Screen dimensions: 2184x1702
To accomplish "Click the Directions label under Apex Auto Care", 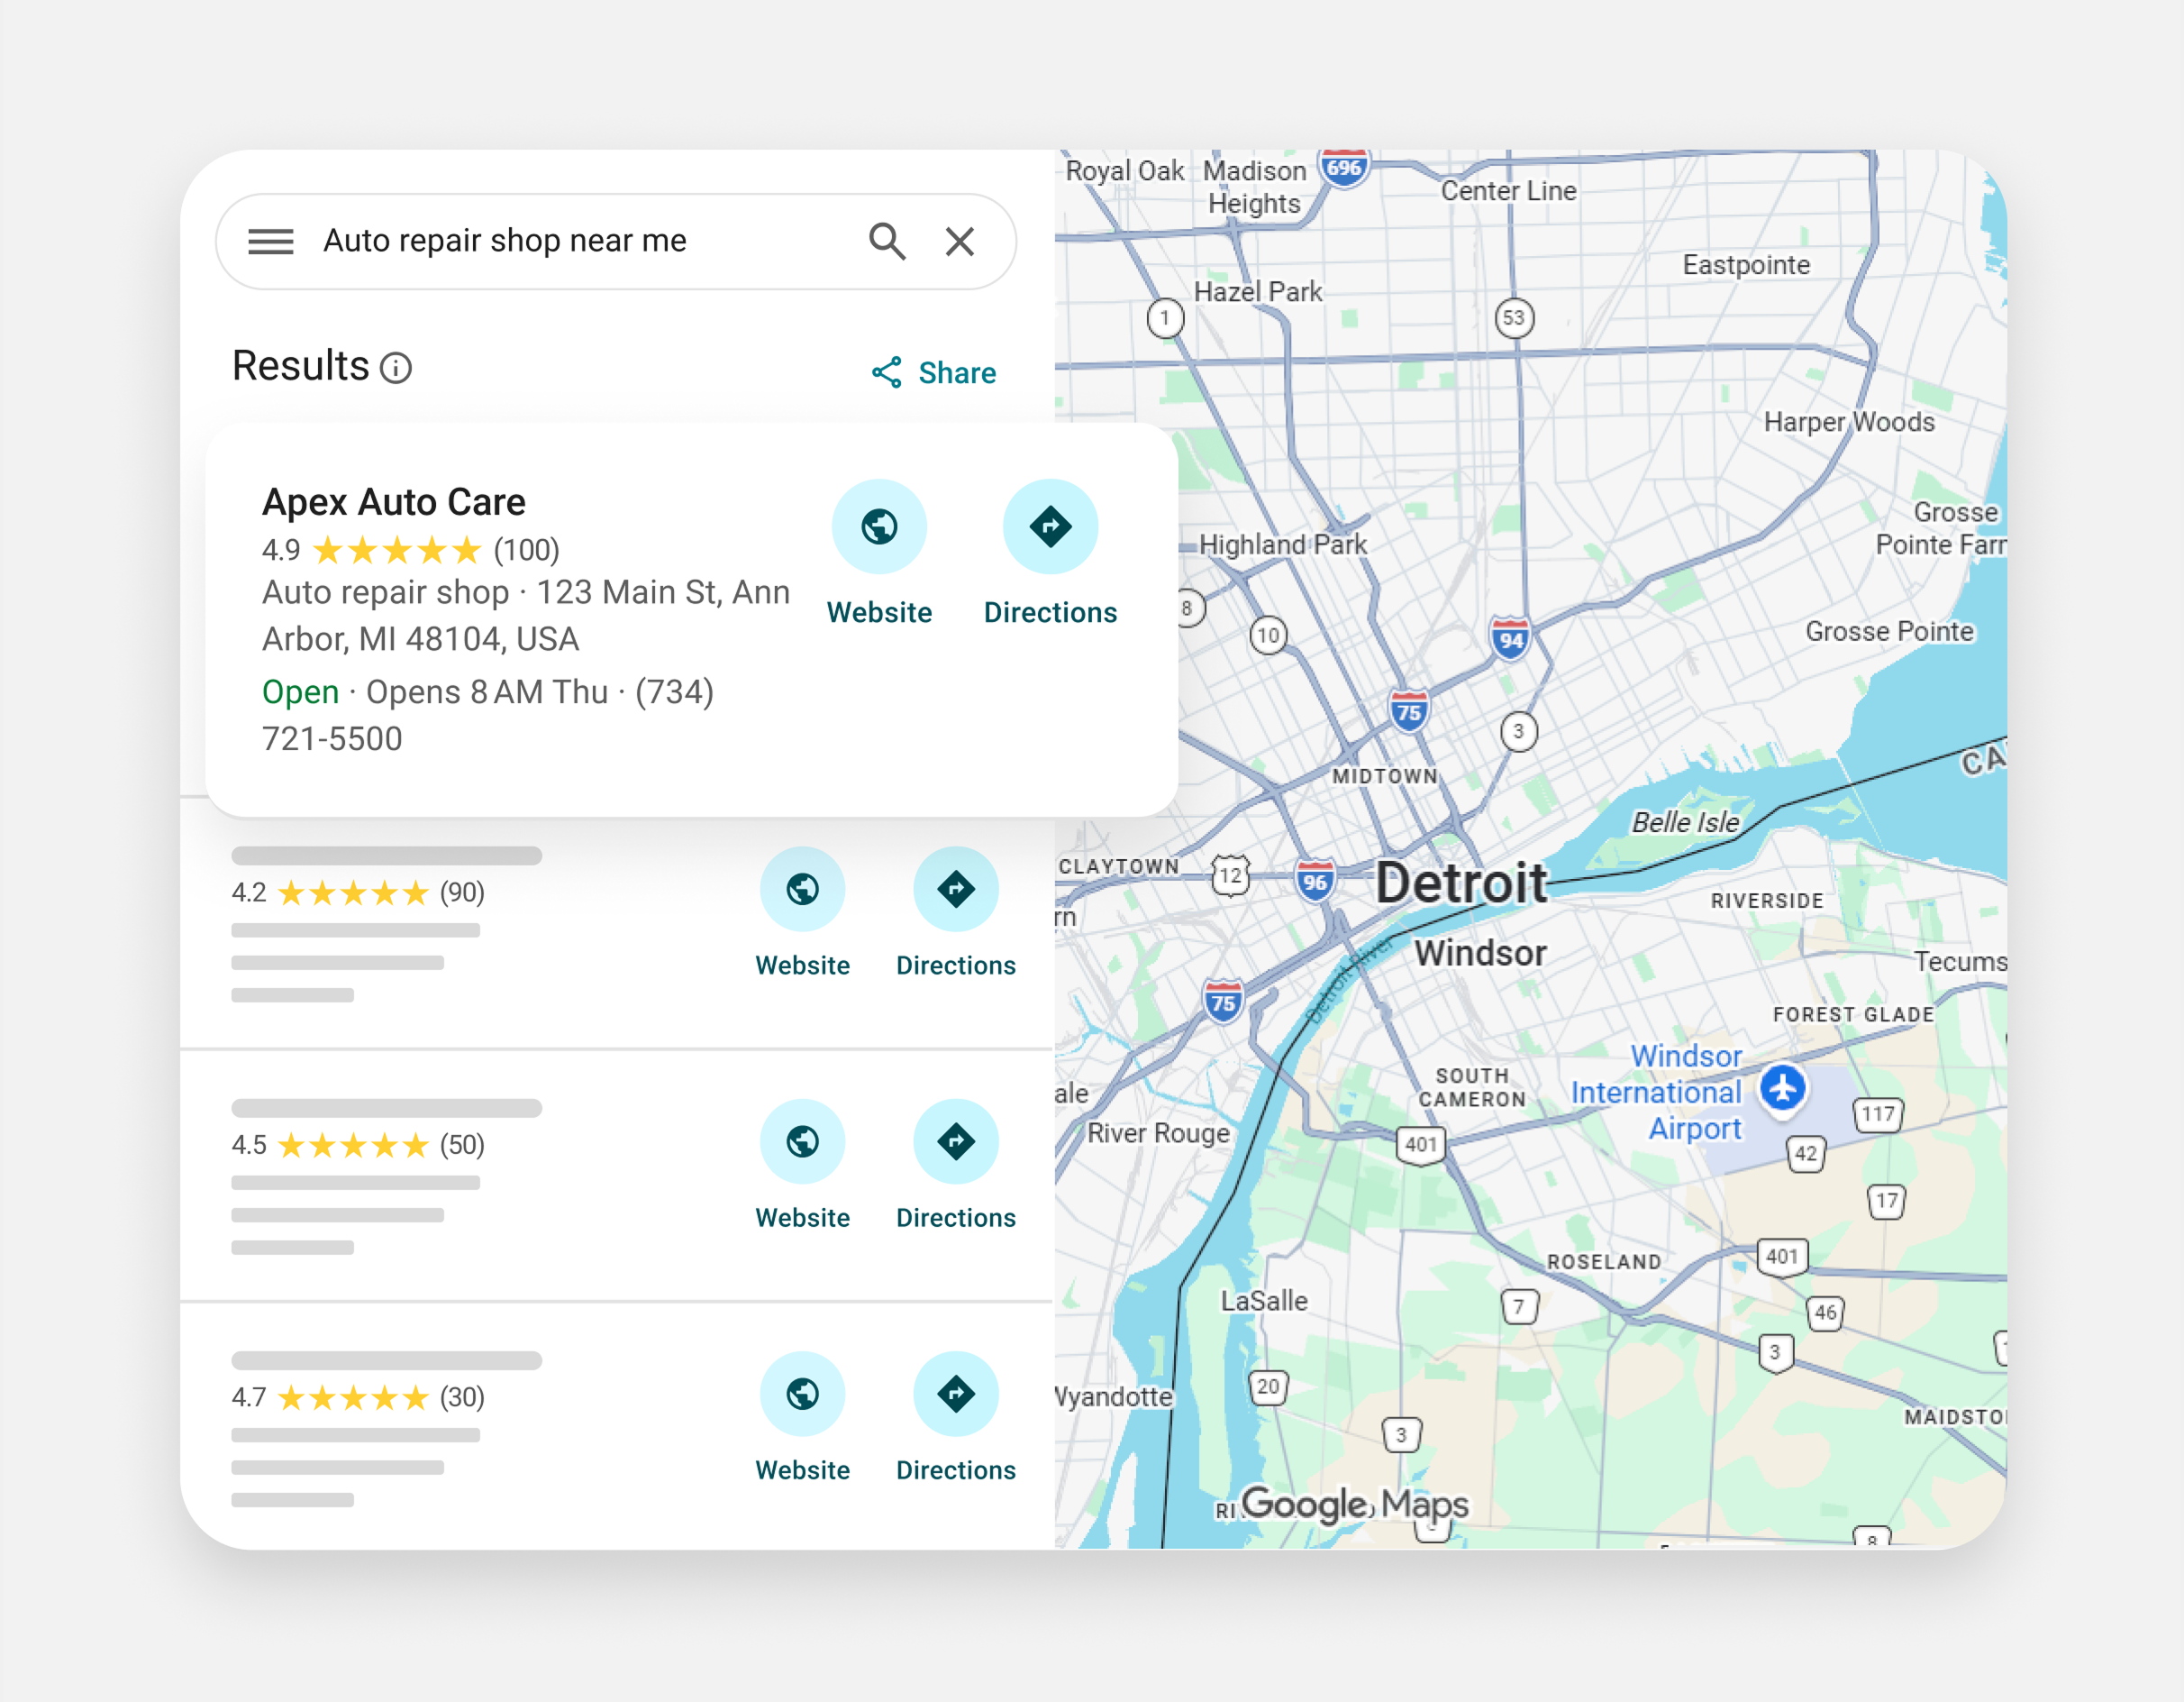I will click(1050, 612).
